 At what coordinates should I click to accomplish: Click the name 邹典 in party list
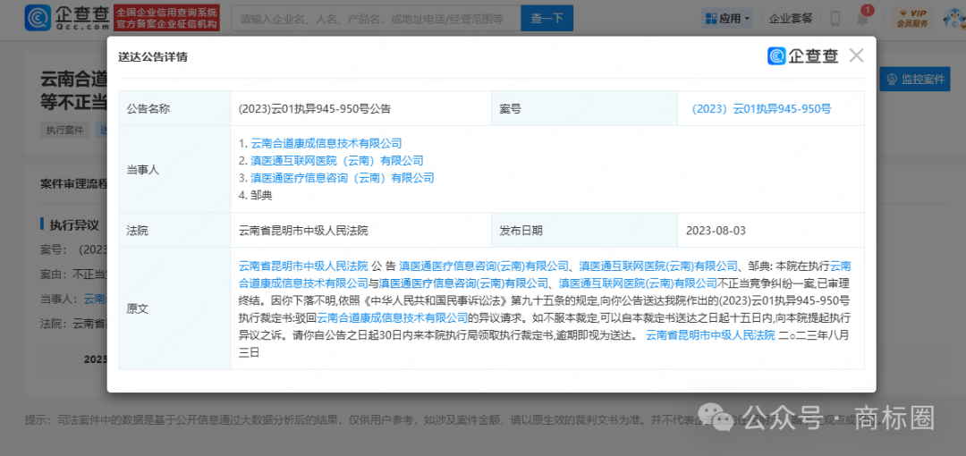(x=261, y=195)
